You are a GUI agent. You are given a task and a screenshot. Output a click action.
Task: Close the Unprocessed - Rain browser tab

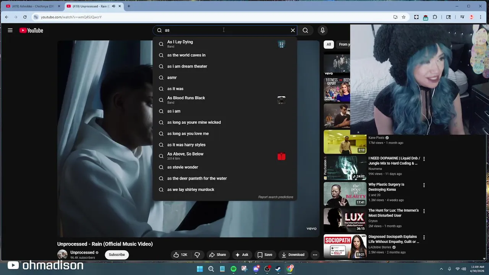[x=120, y=6]
